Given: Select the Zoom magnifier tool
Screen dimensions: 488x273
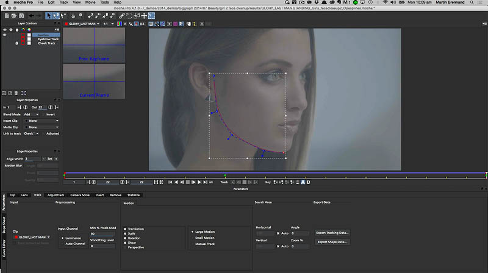Looking at the screenshot, I should 82,15.
